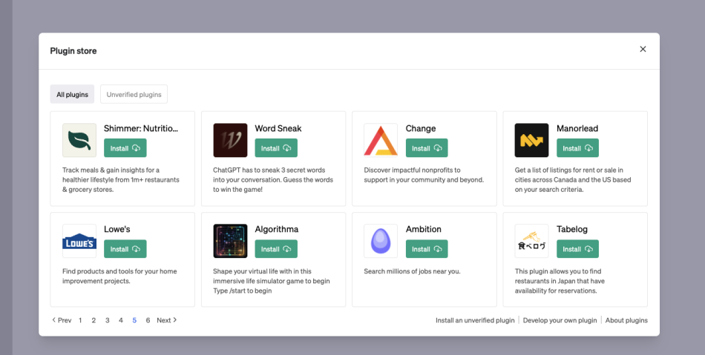Install the Ambition plugin
Screen dimensions: 705x355
427,249
